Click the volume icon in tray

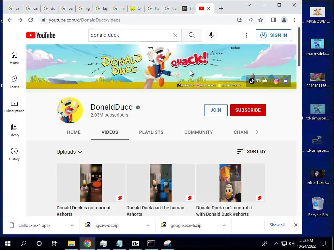tap(292, 243)
